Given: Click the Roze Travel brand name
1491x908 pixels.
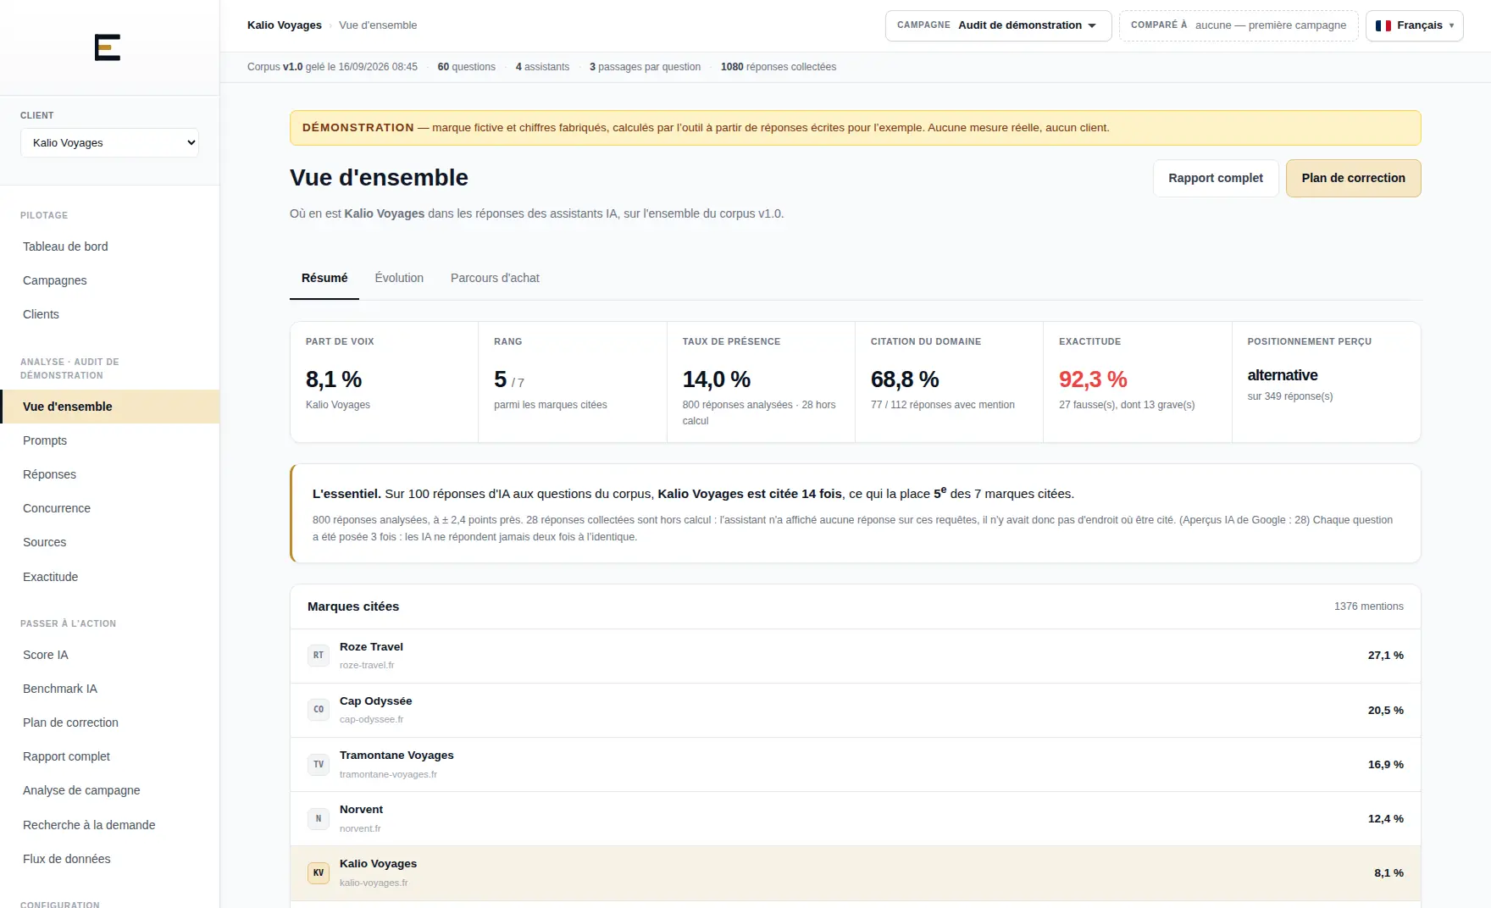Looking at the screenshot, I should [371, 647].
